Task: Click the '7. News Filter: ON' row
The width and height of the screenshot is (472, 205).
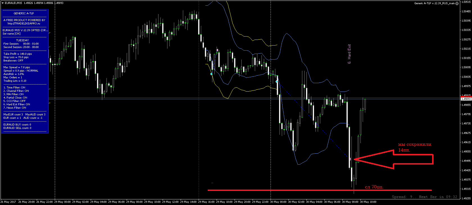Action: pyautogui.click(x=15, y=108)
